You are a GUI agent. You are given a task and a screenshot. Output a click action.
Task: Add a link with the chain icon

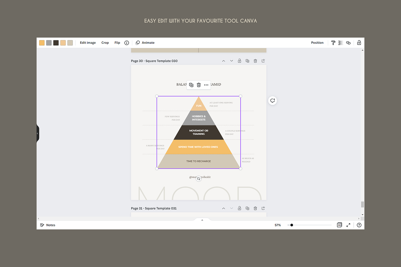pos(348,43)
